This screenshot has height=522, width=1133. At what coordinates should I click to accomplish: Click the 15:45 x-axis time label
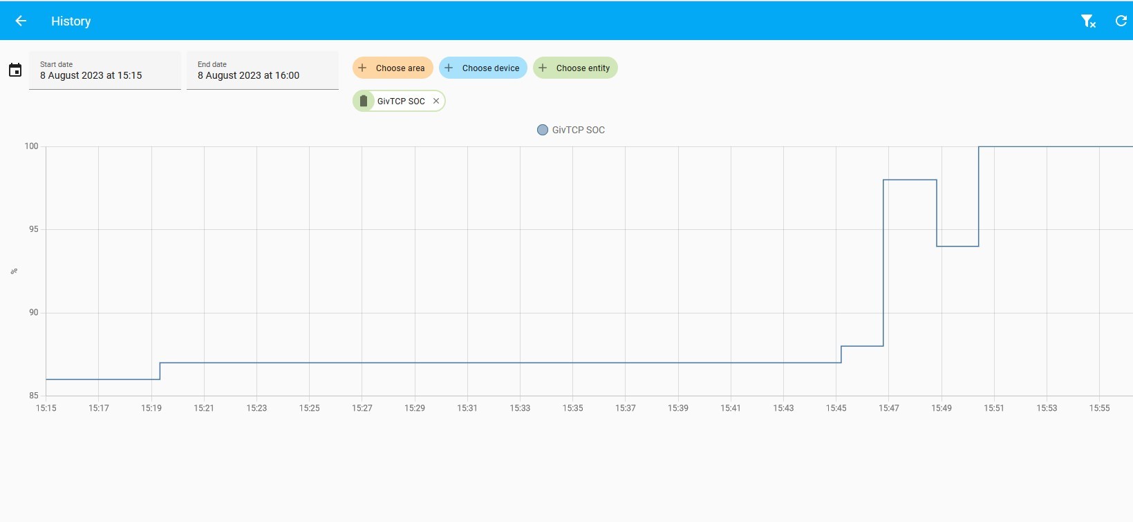click(x=836, y=408)
